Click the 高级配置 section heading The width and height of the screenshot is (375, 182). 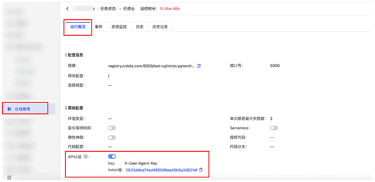75,108
